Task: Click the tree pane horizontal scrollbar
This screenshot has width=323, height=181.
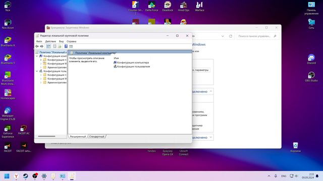Action: click(x=47, y=136)
